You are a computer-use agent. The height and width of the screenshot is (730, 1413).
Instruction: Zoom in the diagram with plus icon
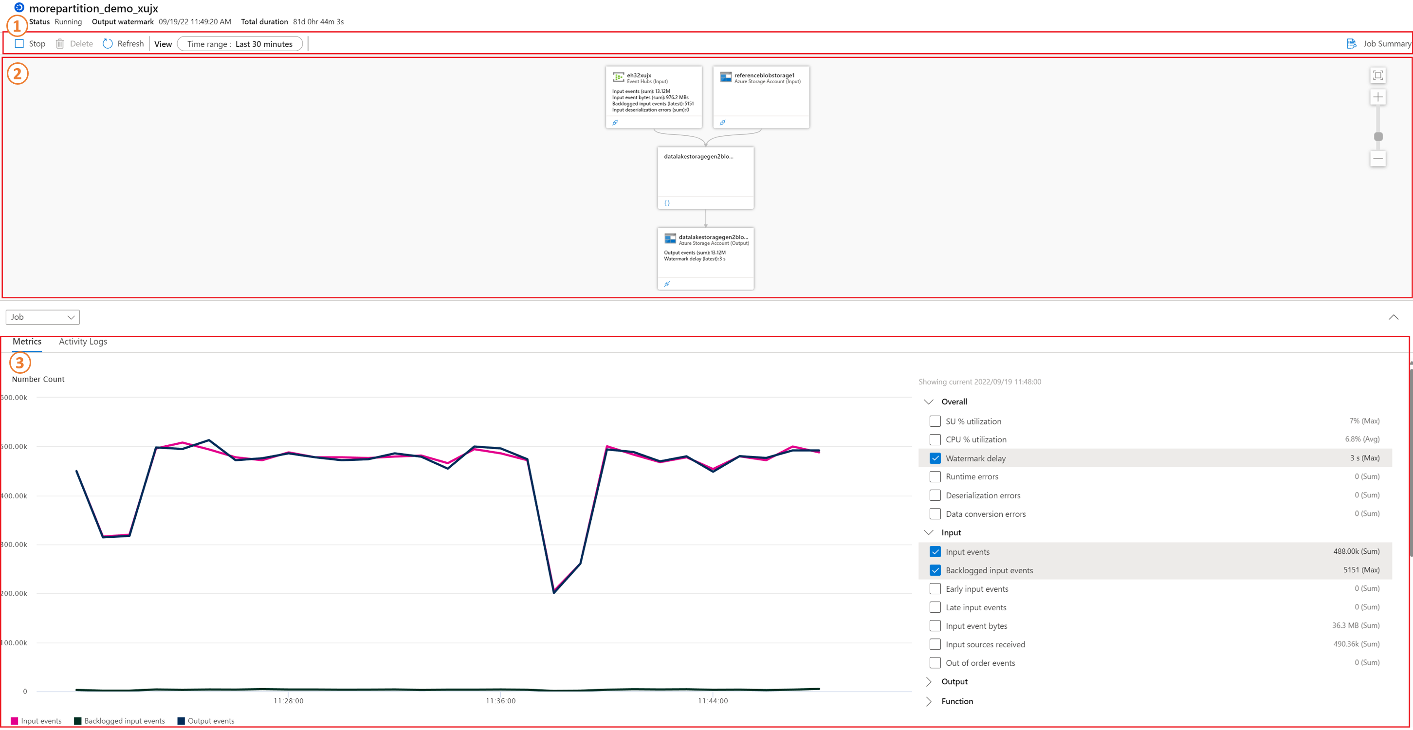click(1377, 97)
